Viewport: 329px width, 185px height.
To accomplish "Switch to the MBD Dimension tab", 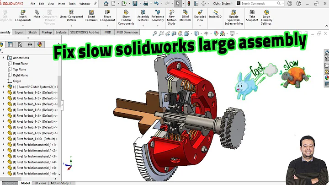I will coord(127,33).
